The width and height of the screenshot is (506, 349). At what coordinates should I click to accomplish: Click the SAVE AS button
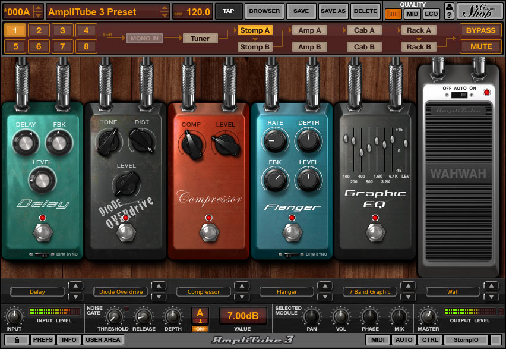[x=333, y=11]
